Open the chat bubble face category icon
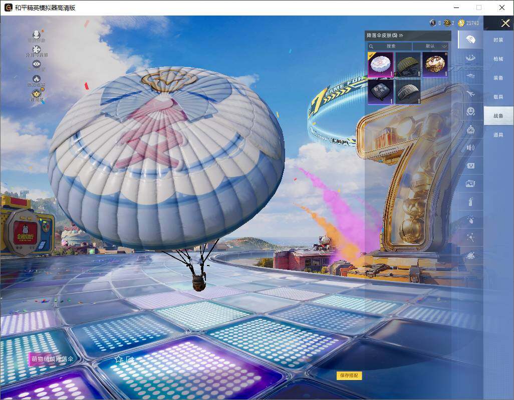Viewport: 514px width, 400px height. pyautogui.click(x=470, y=166)
